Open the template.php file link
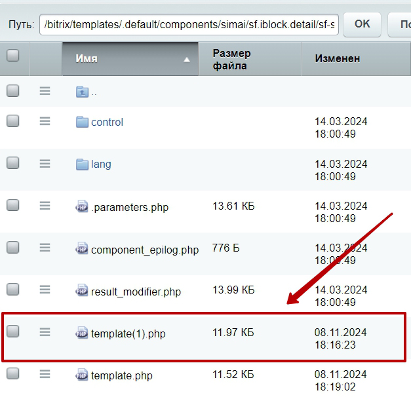 121,376
